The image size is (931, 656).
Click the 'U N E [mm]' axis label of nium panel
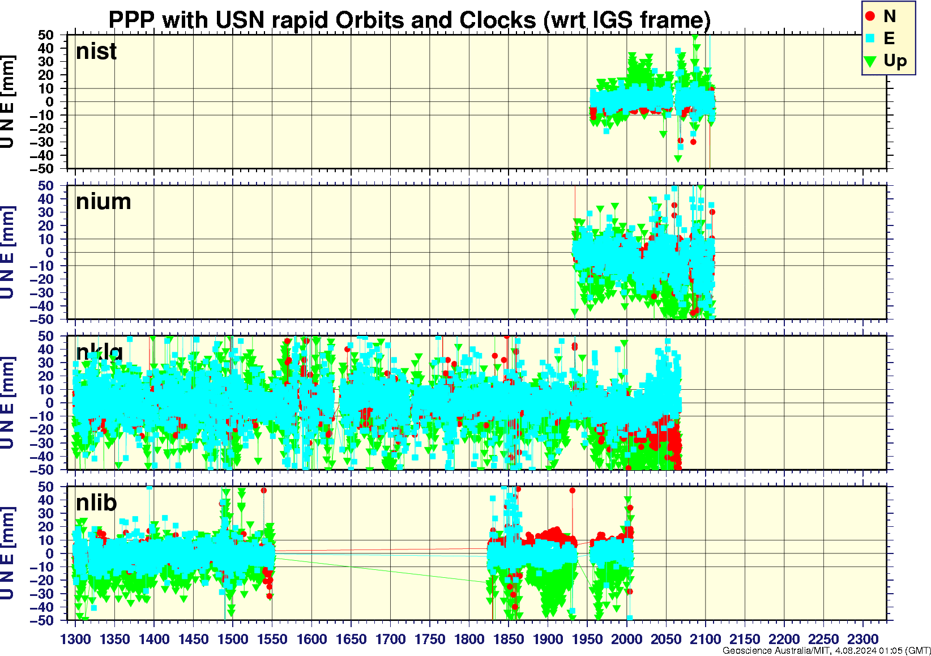(7, 252)
